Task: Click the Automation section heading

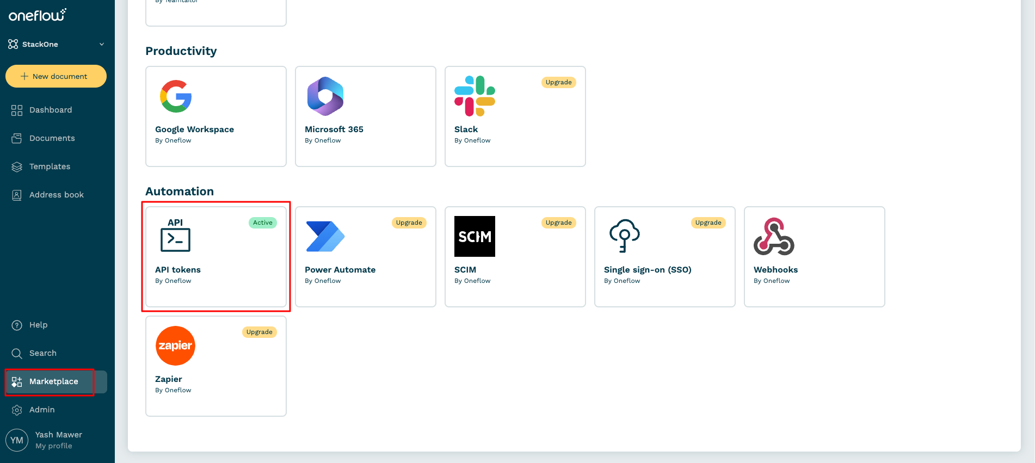Action: point(180,192)
